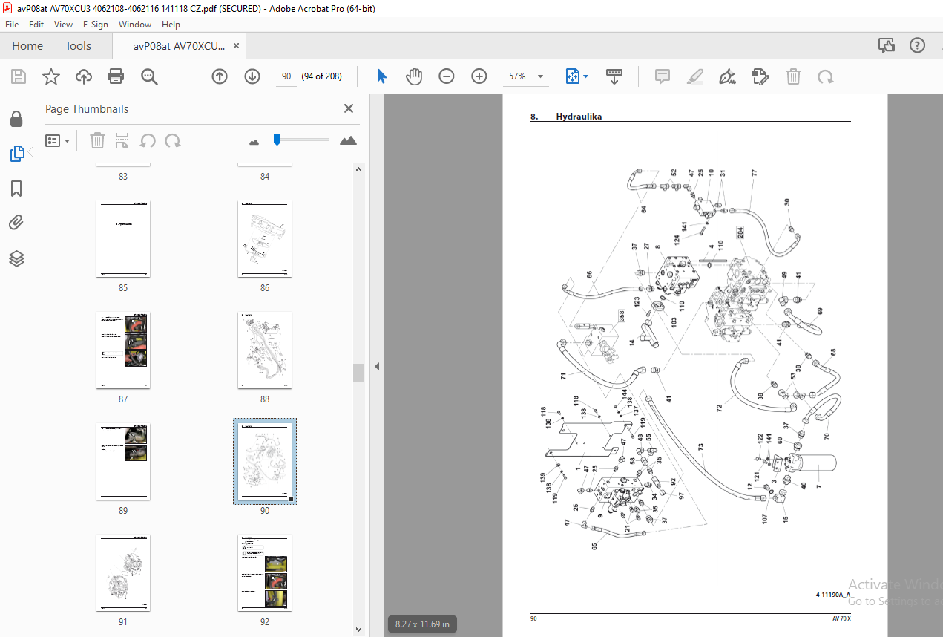
Task: Click the fit page tool icon
Action: [x=572, y=76]
